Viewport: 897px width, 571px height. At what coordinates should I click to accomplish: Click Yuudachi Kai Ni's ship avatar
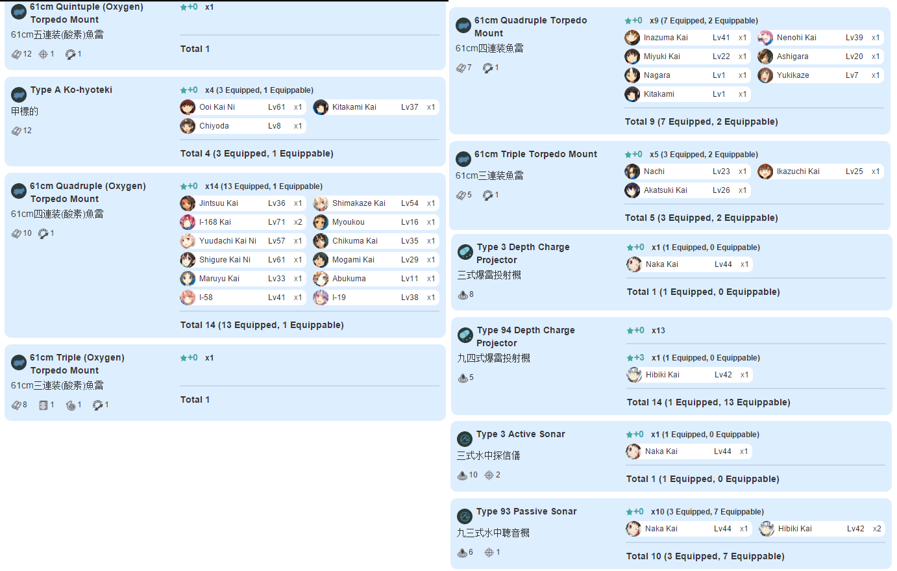pos(188,241)
